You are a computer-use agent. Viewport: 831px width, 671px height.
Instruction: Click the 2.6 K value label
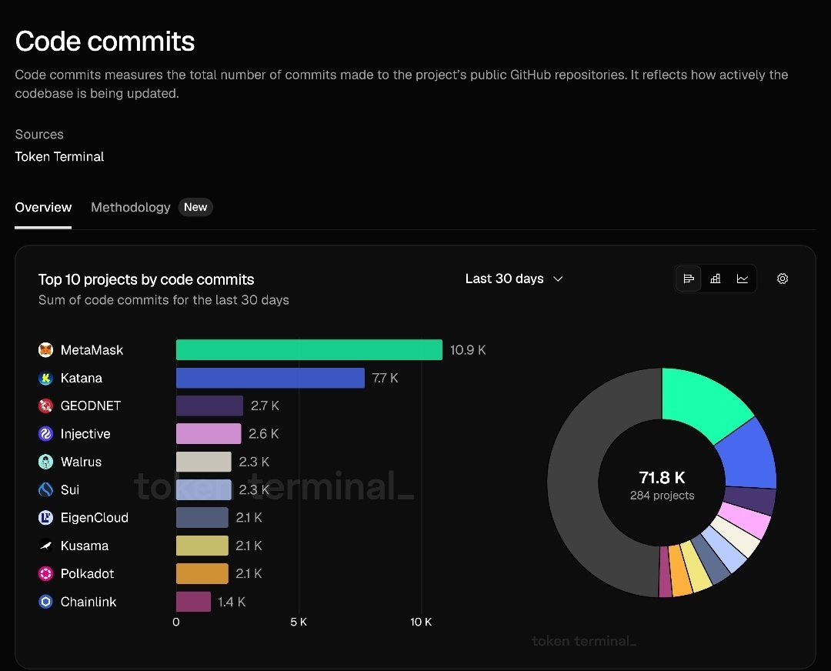pyautogui.click(x=263, y=434)
